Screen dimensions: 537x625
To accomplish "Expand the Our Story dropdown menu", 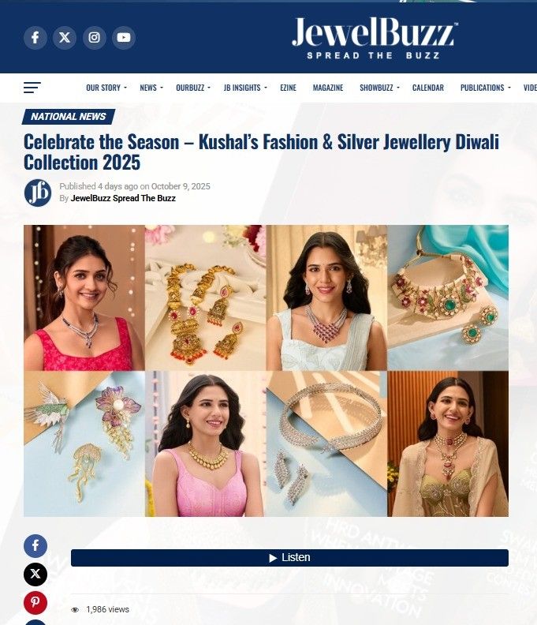I will 106,88.
